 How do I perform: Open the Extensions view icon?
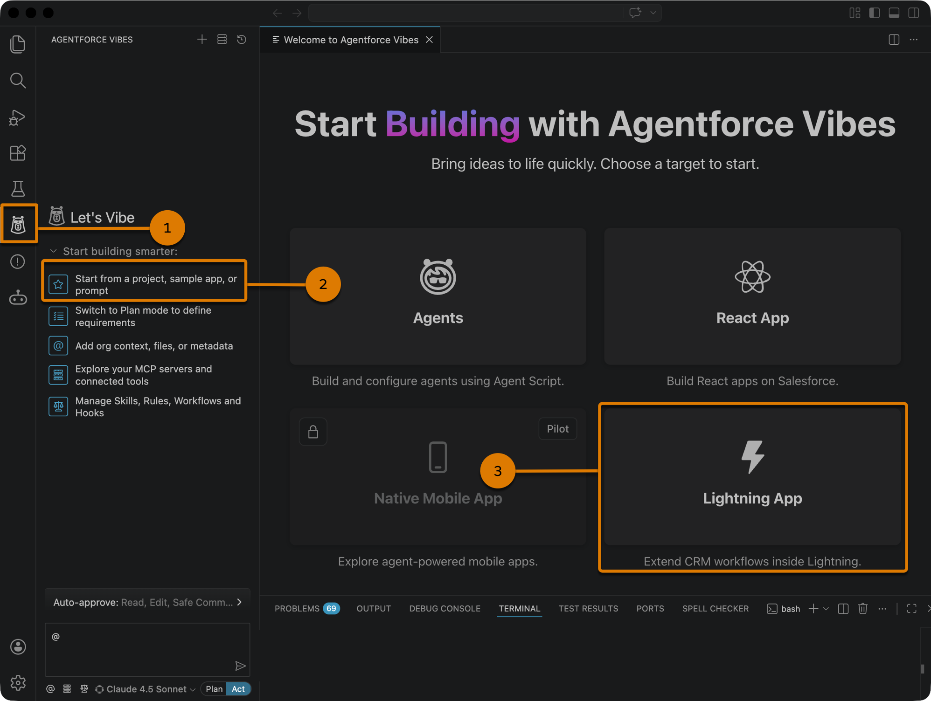point(18,153)
